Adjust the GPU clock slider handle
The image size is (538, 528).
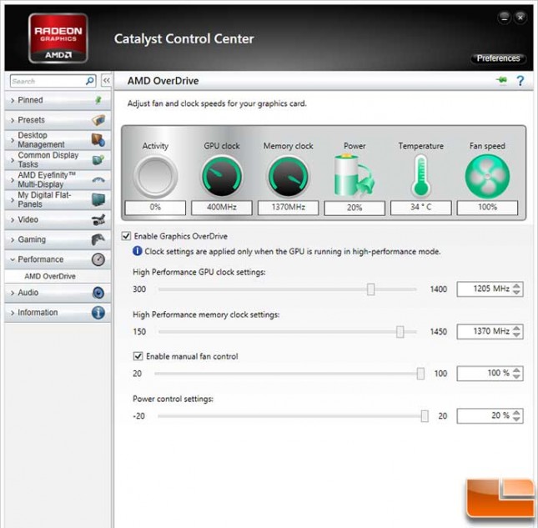tap(370, 289)
